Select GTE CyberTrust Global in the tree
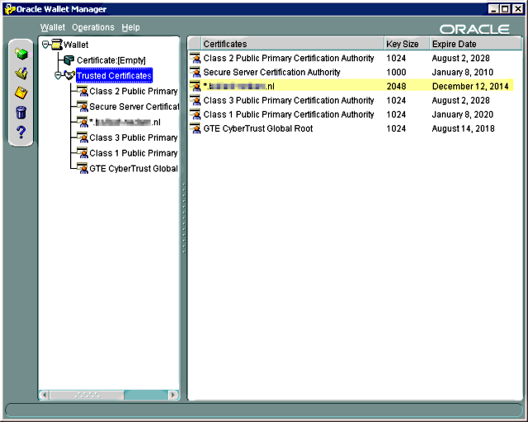The width and height of the screenshot is (528, 422). pyautogui.click(x=134, y=169)
